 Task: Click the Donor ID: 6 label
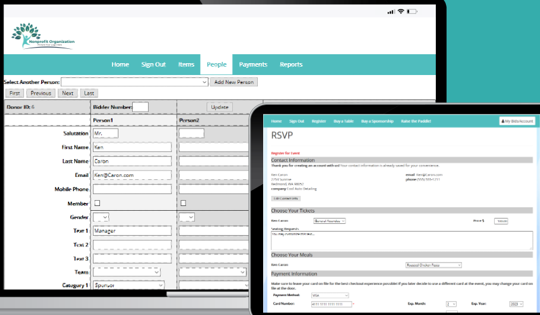click(x=21, y=107)
